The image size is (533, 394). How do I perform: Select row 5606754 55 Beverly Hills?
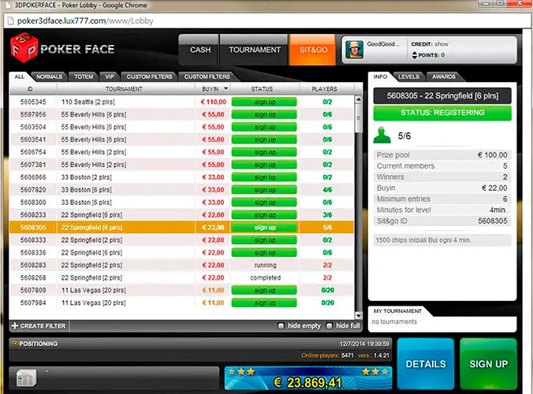coord(182,152)
